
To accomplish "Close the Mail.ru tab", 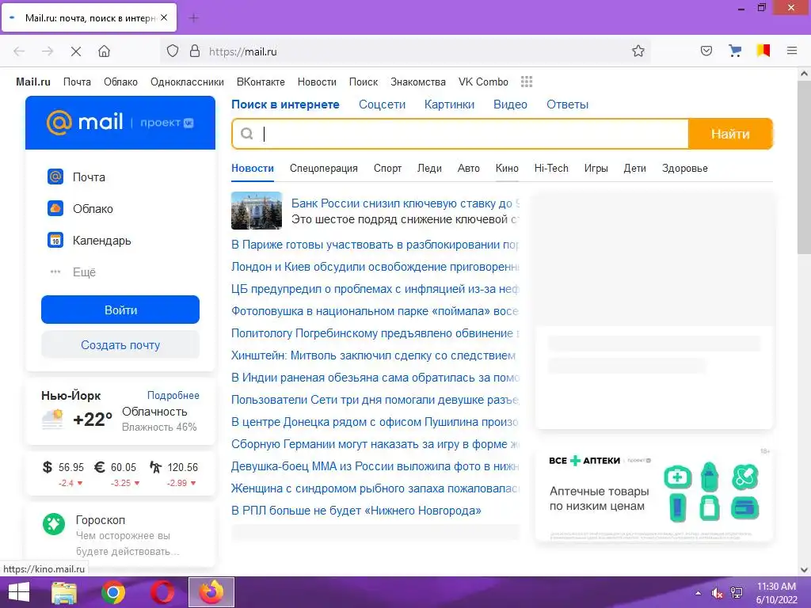I will (x=164, y=17).
